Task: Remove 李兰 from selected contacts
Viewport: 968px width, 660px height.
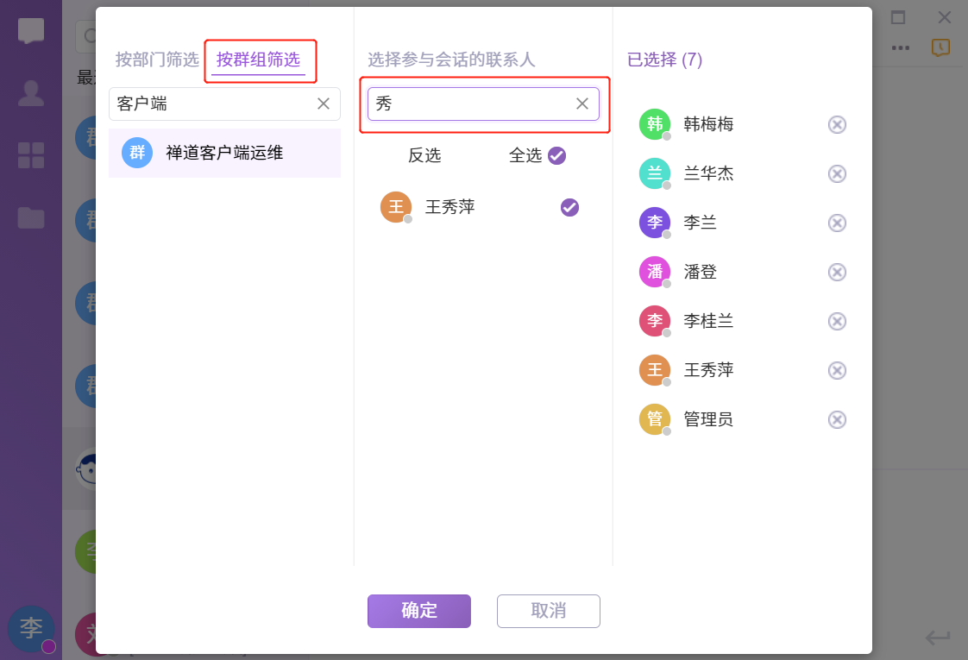Action: [837, 223]
